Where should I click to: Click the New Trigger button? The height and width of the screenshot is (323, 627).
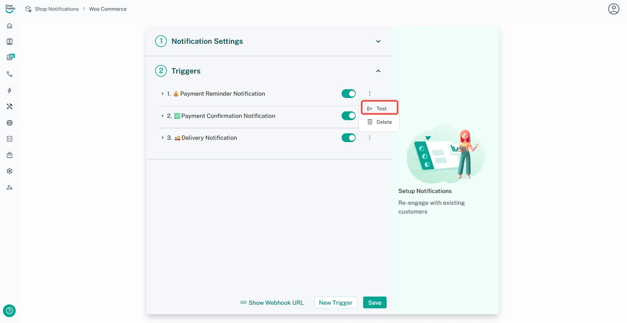(335, 303)
